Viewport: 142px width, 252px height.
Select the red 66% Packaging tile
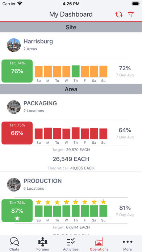tap(17, 133)
